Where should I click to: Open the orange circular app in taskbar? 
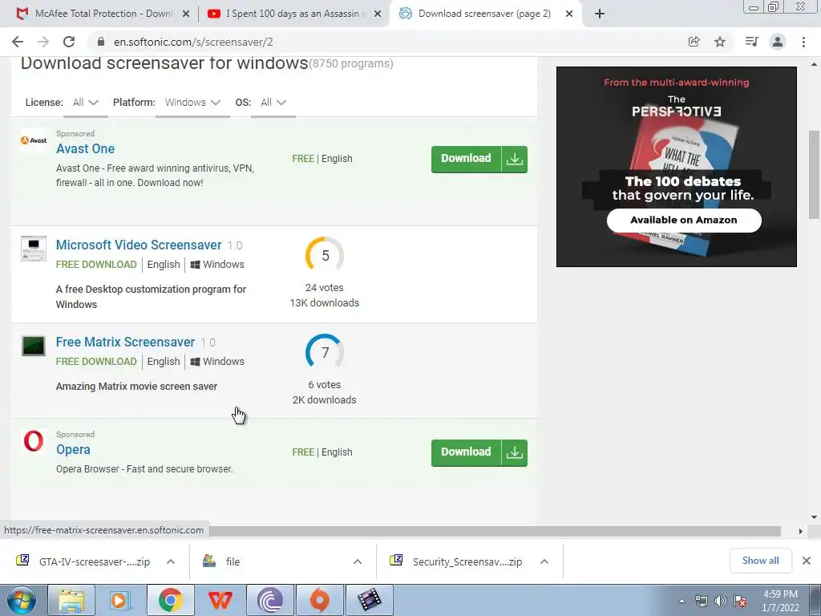coord(320,600)
